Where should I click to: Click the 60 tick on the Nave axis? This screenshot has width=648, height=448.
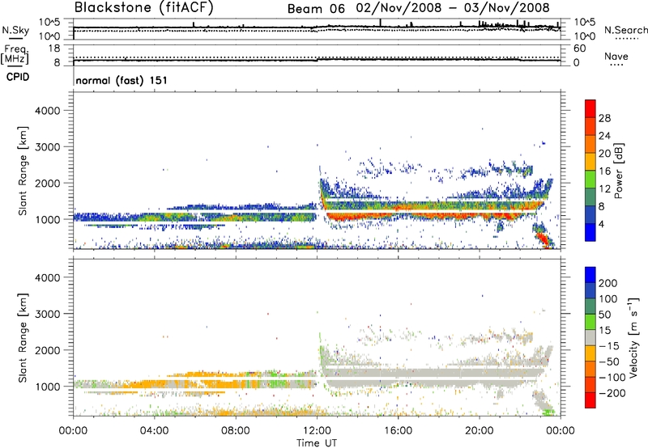(579, 49)
